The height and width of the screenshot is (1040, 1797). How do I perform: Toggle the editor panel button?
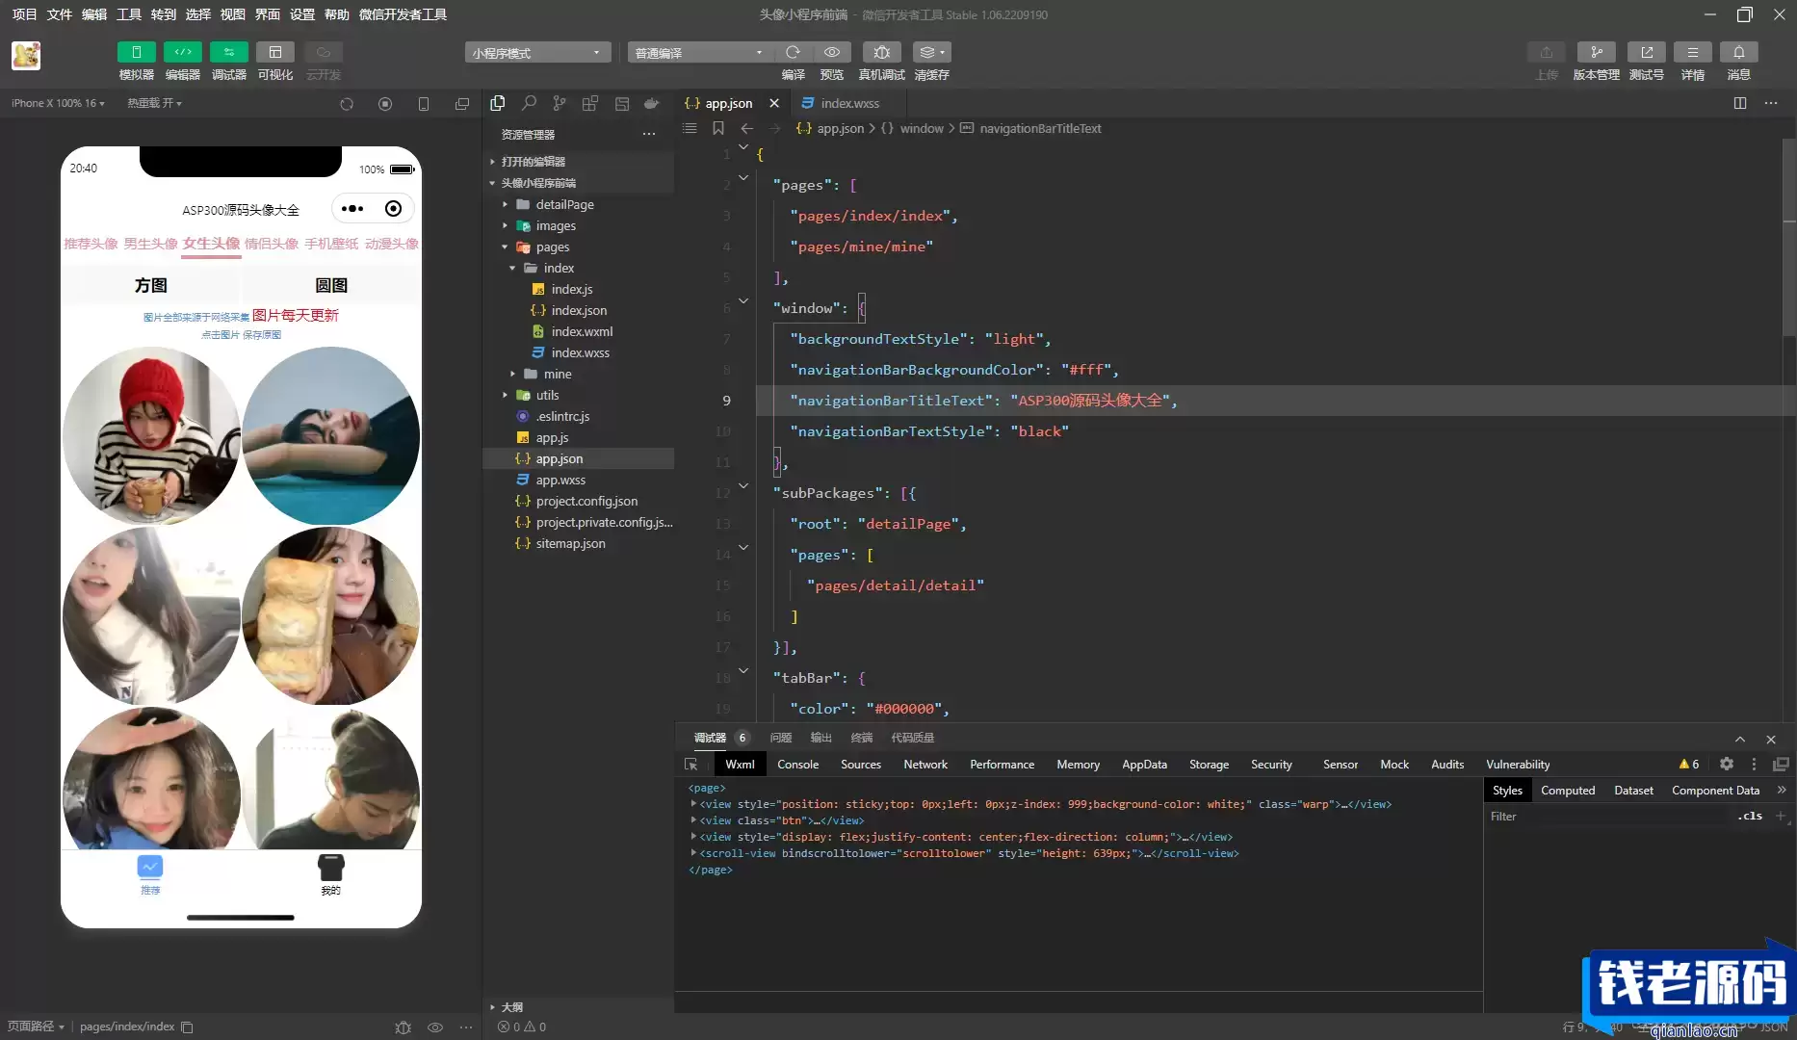pos(182,52)
